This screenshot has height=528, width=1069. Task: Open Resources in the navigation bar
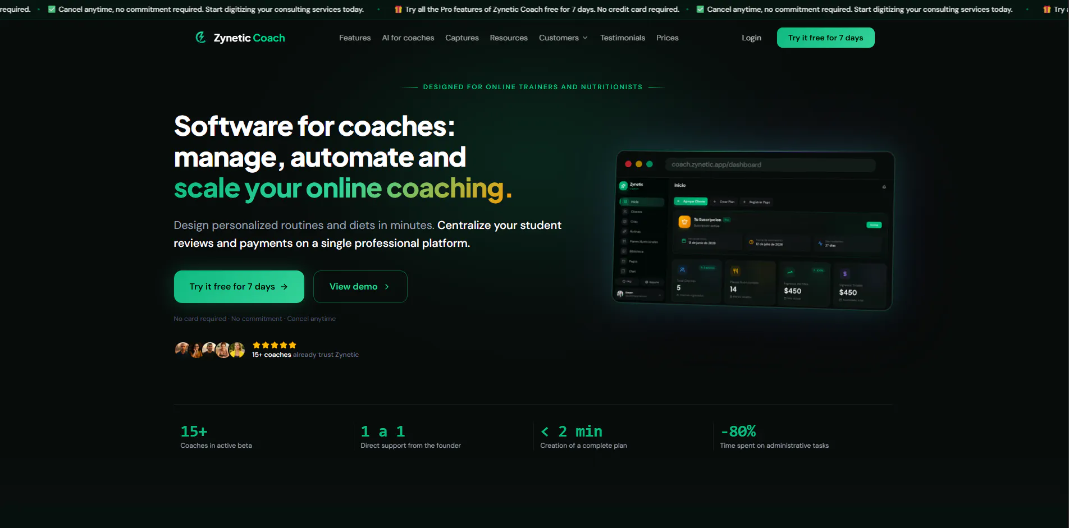(x=509, y=38)
